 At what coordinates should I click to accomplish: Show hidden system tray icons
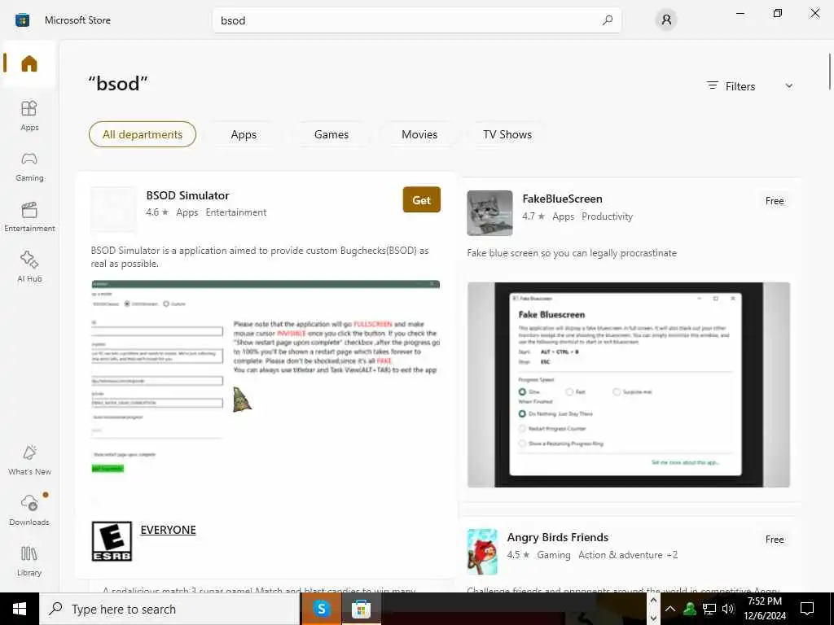pyautogui.click(x=670, y=609)
